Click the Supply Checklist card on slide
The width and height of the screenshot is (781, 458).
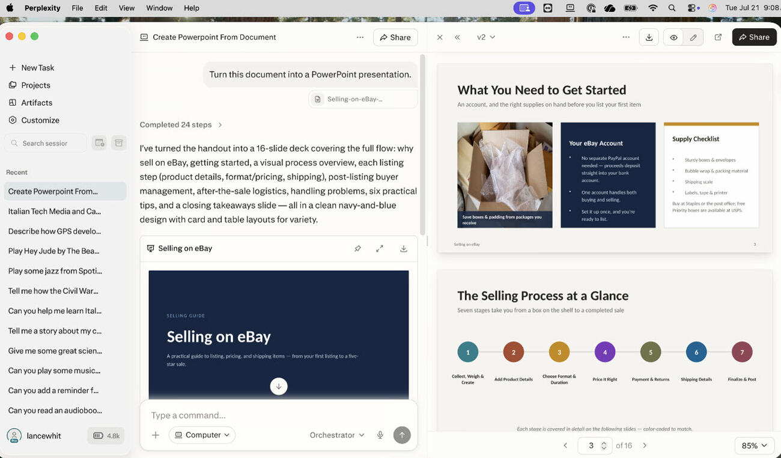[711, 175]
